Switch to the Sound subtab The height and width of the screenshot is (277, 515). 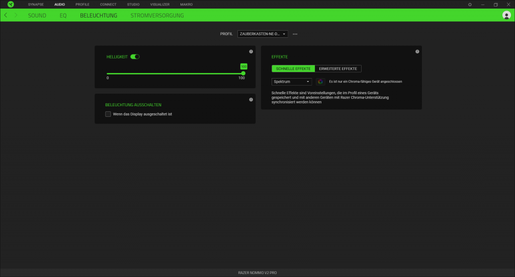click(37, 16)
